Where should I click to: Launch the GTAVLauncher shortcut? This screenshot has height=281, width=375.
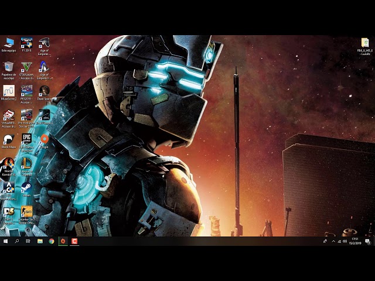(x=26, y=70)
